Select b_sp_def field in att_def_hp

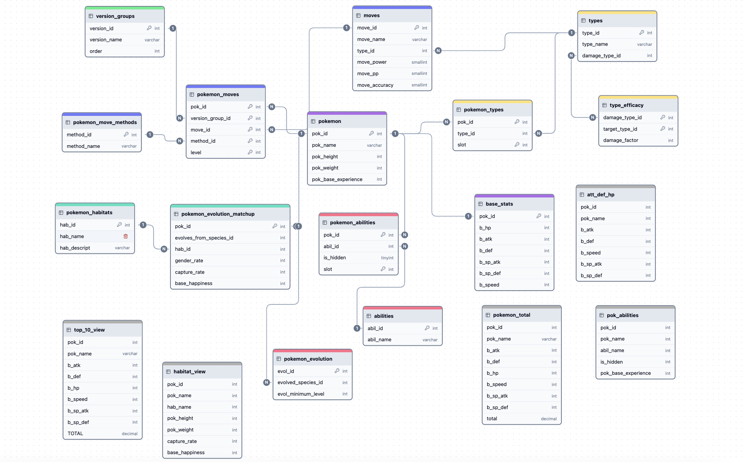[x=615, y=275]
